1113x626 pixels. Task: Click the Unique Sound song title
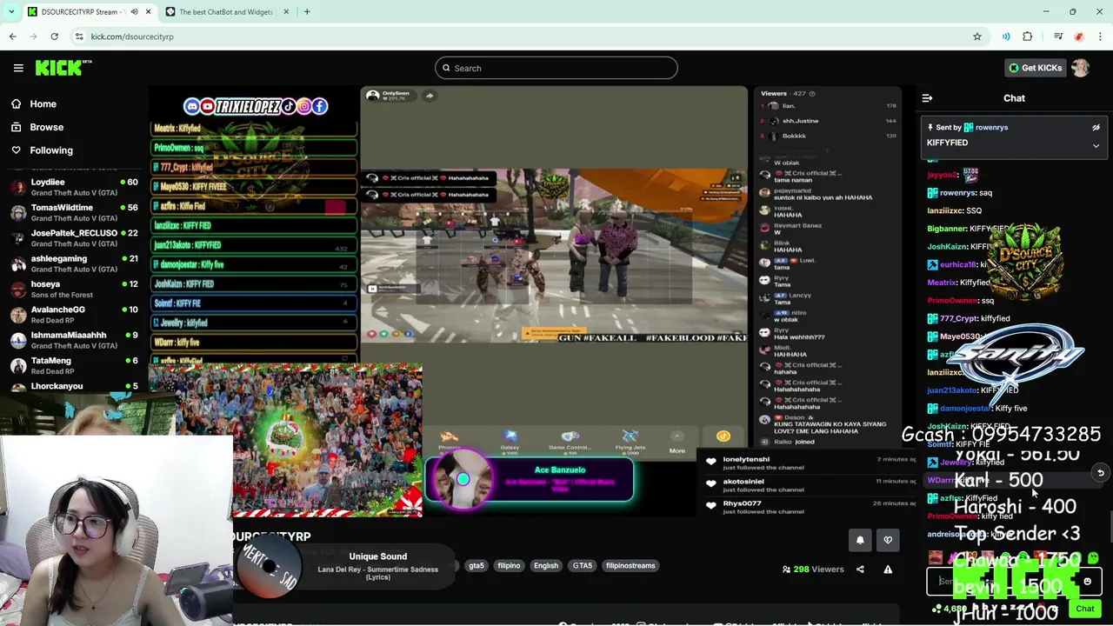[377, 556]
